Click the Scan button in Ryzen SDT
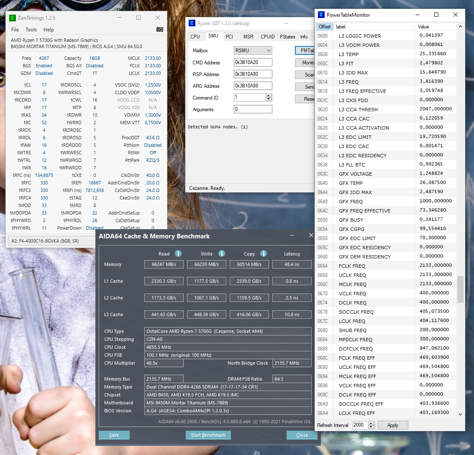Image resolution: width=474 pixels, height=455 pixels. 305,74
